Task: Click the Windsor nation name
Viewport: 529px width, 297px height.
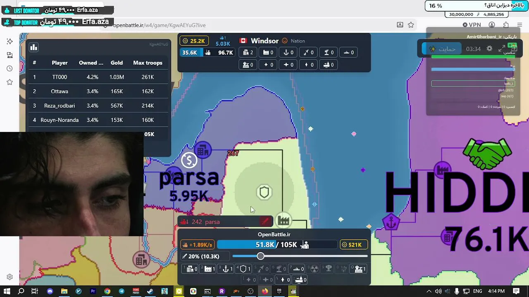Action: (x=264, y=41)
